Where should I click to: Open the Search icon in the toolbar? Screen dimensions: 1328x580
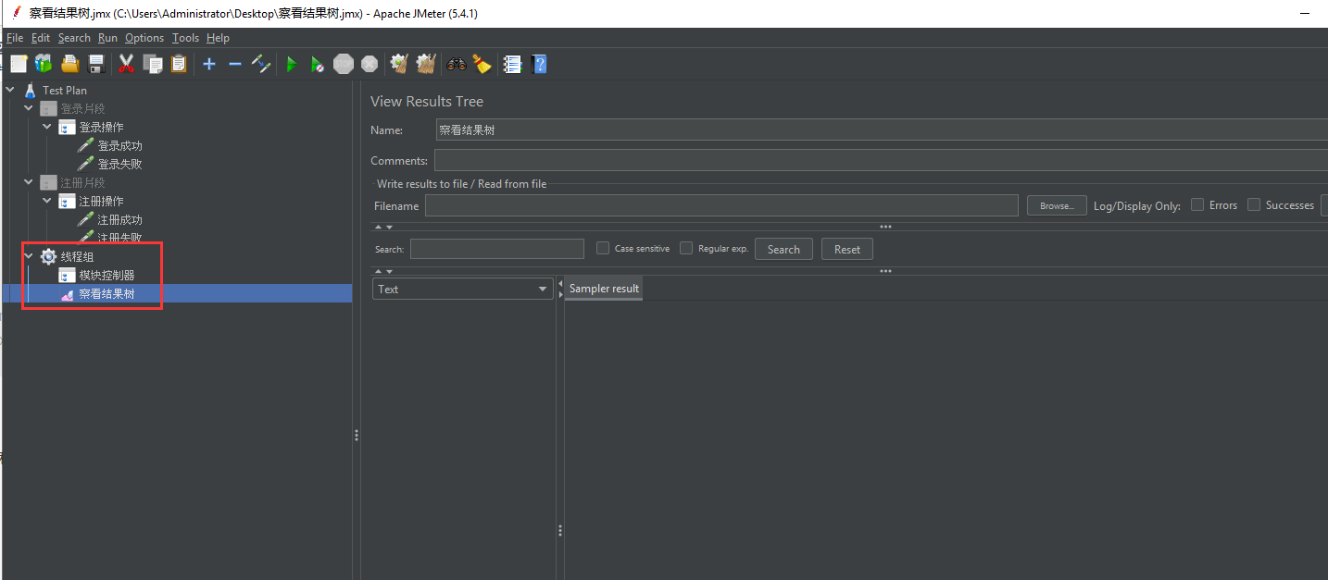coord(456,64)
